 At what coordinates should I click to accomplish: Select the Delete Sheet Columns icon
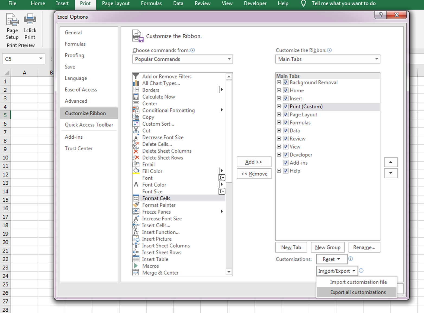tap(136, 151)
